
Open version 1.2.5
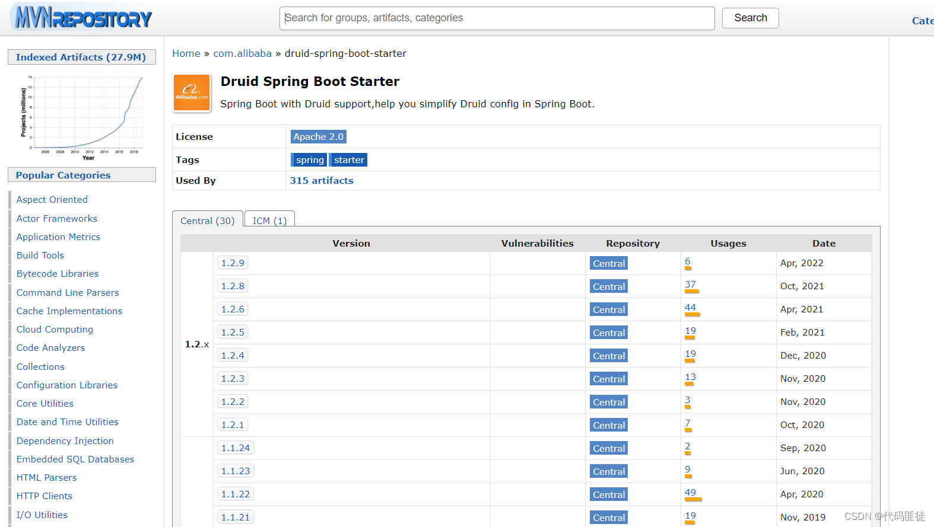click(x=233, y=333)
